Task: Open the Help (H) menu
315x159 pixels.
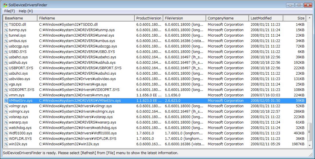Action: [x=26, y=11]
